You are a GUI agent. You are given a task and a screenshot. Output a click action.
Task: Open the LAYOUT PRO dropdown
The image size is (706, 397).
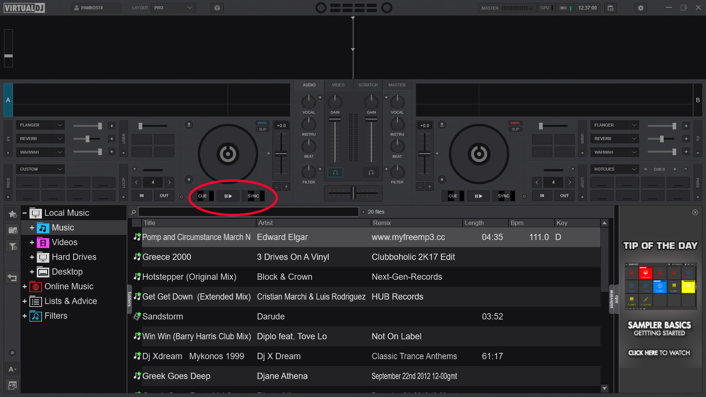point(173,8)
